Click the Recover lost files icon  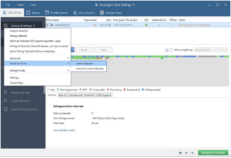point(6,93)
